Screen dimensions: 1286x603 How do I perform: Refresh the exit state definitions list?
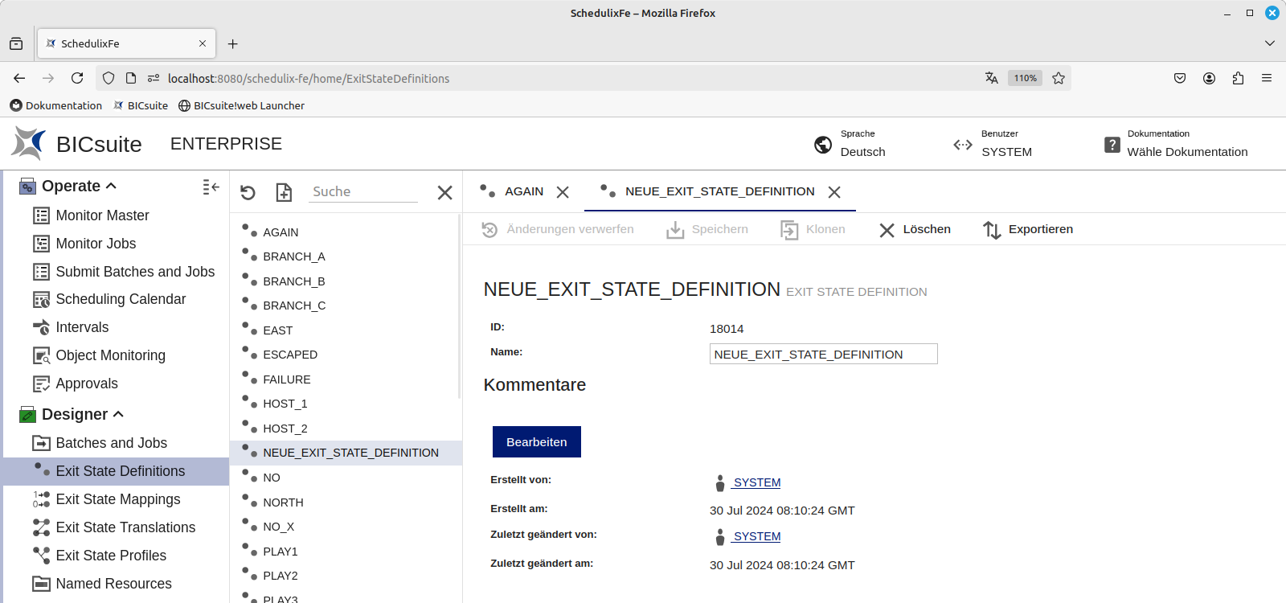click(x=248, y=192)
